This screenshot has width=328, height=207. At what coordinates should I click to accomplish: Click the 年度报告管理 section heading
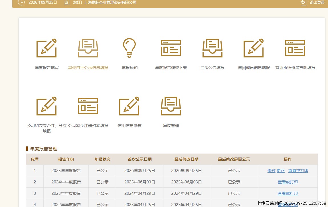click(44, 149)
